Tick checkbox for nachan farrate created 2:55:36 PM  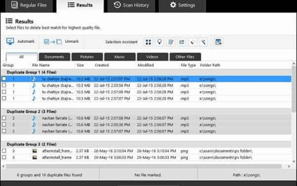click(4, 125)
